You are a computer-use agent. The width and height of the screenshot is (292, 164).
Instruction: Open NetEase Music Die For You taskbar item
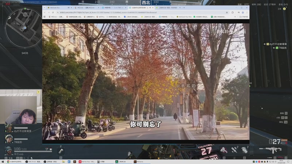click(x=87, y=162)
